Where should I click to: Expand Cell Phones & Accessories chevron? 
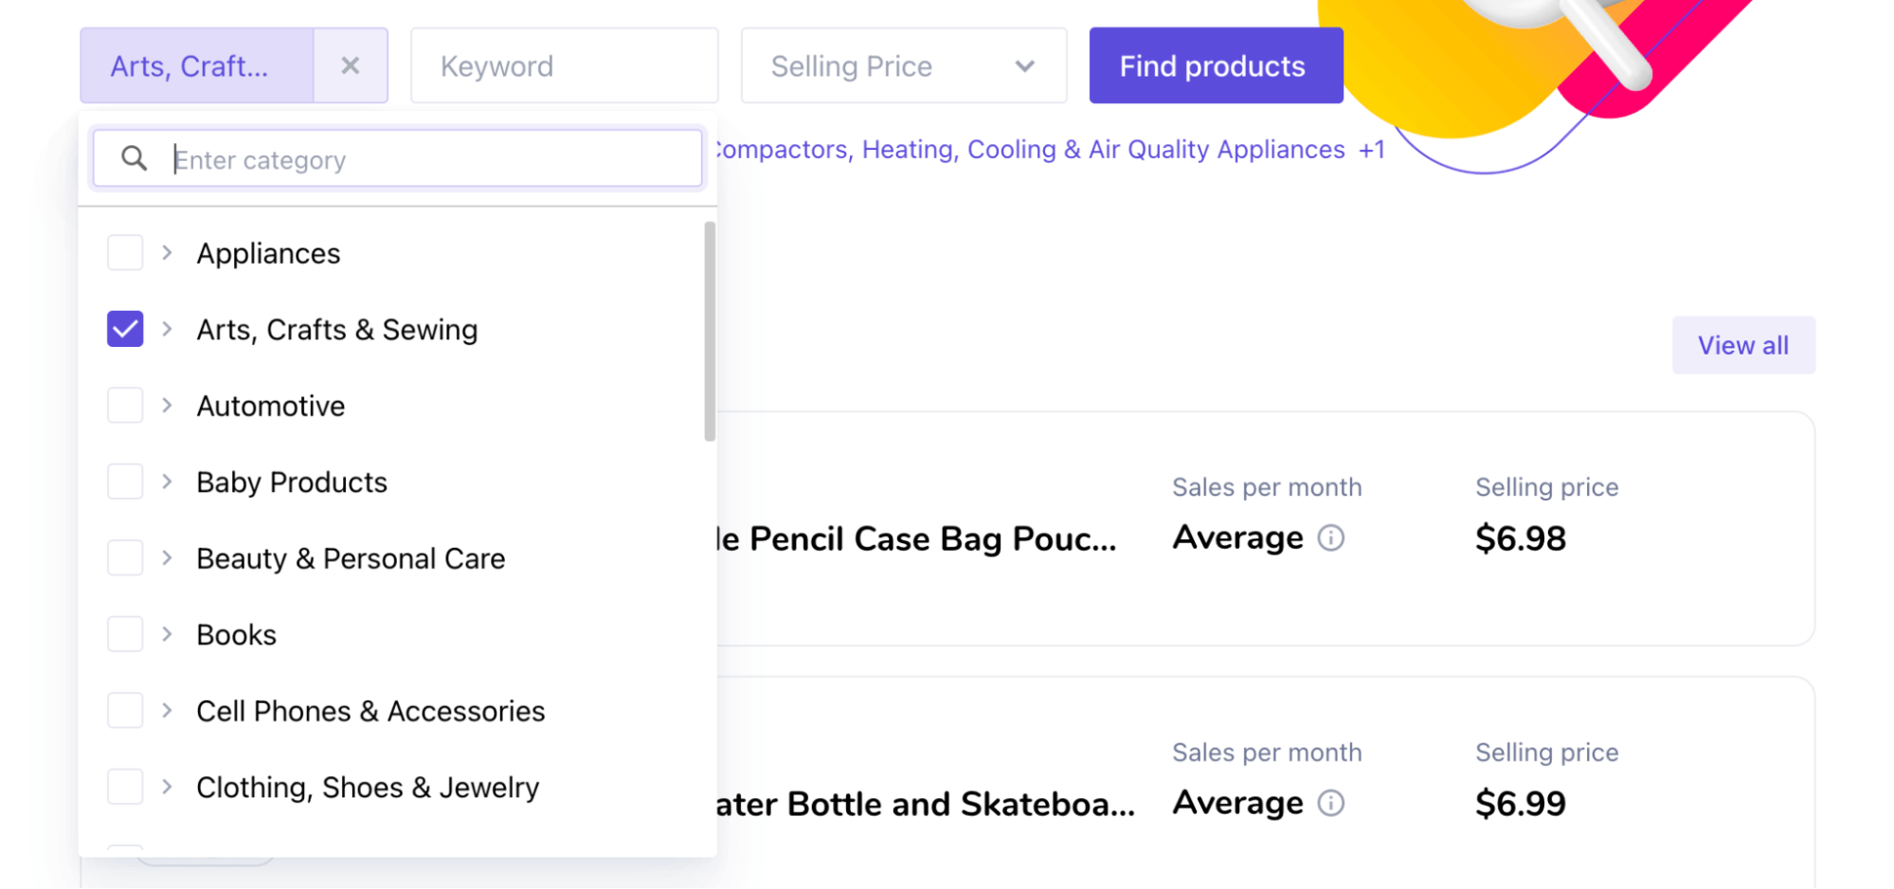(168, 711)
